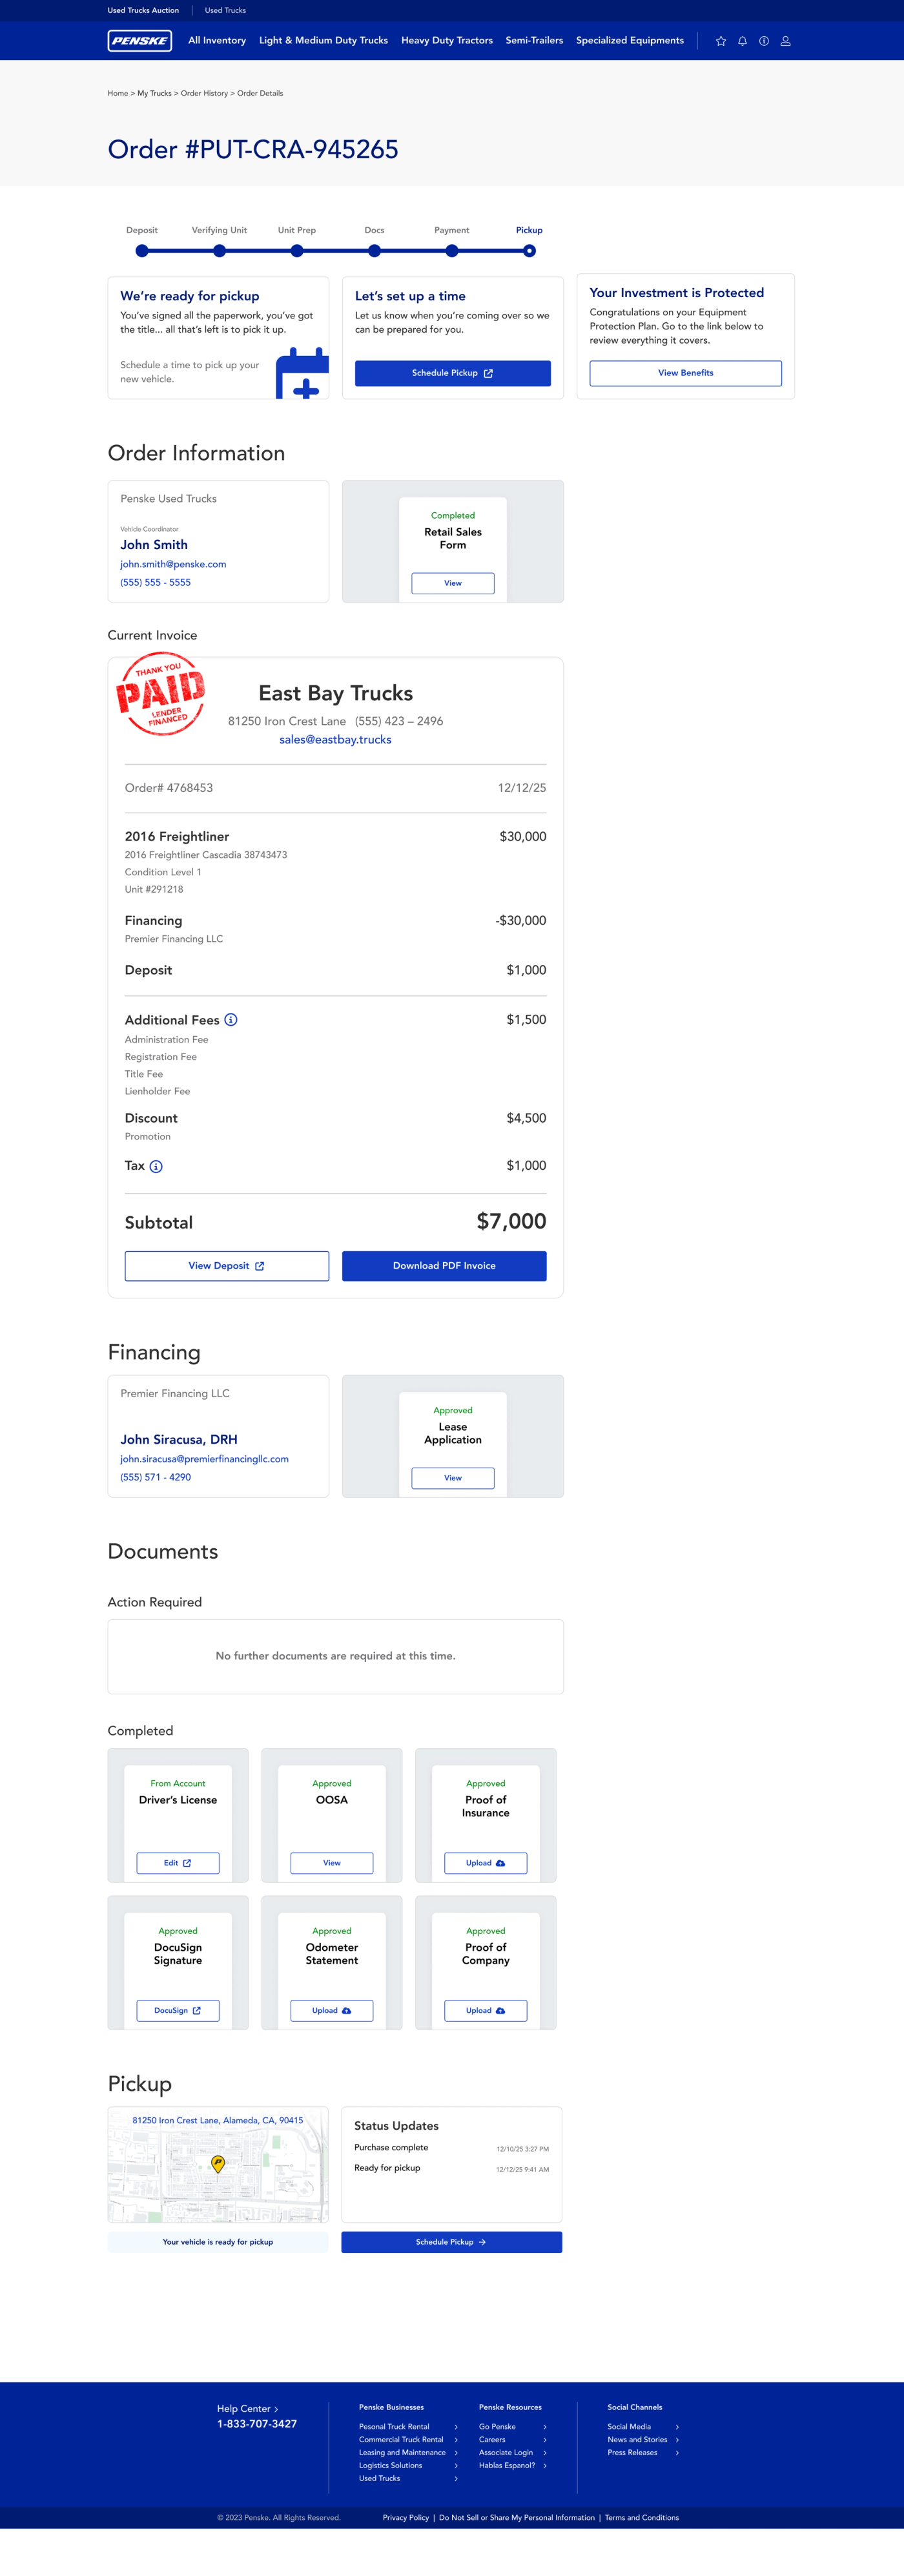Expand Social Media footer chevron
Screen dimensions: 904x2576
677,2427
